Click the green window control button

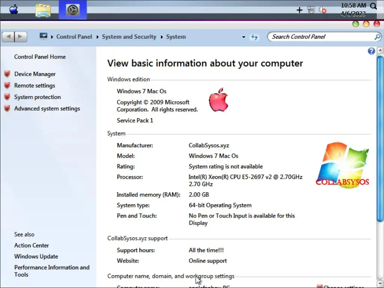(x=355, y=24)
